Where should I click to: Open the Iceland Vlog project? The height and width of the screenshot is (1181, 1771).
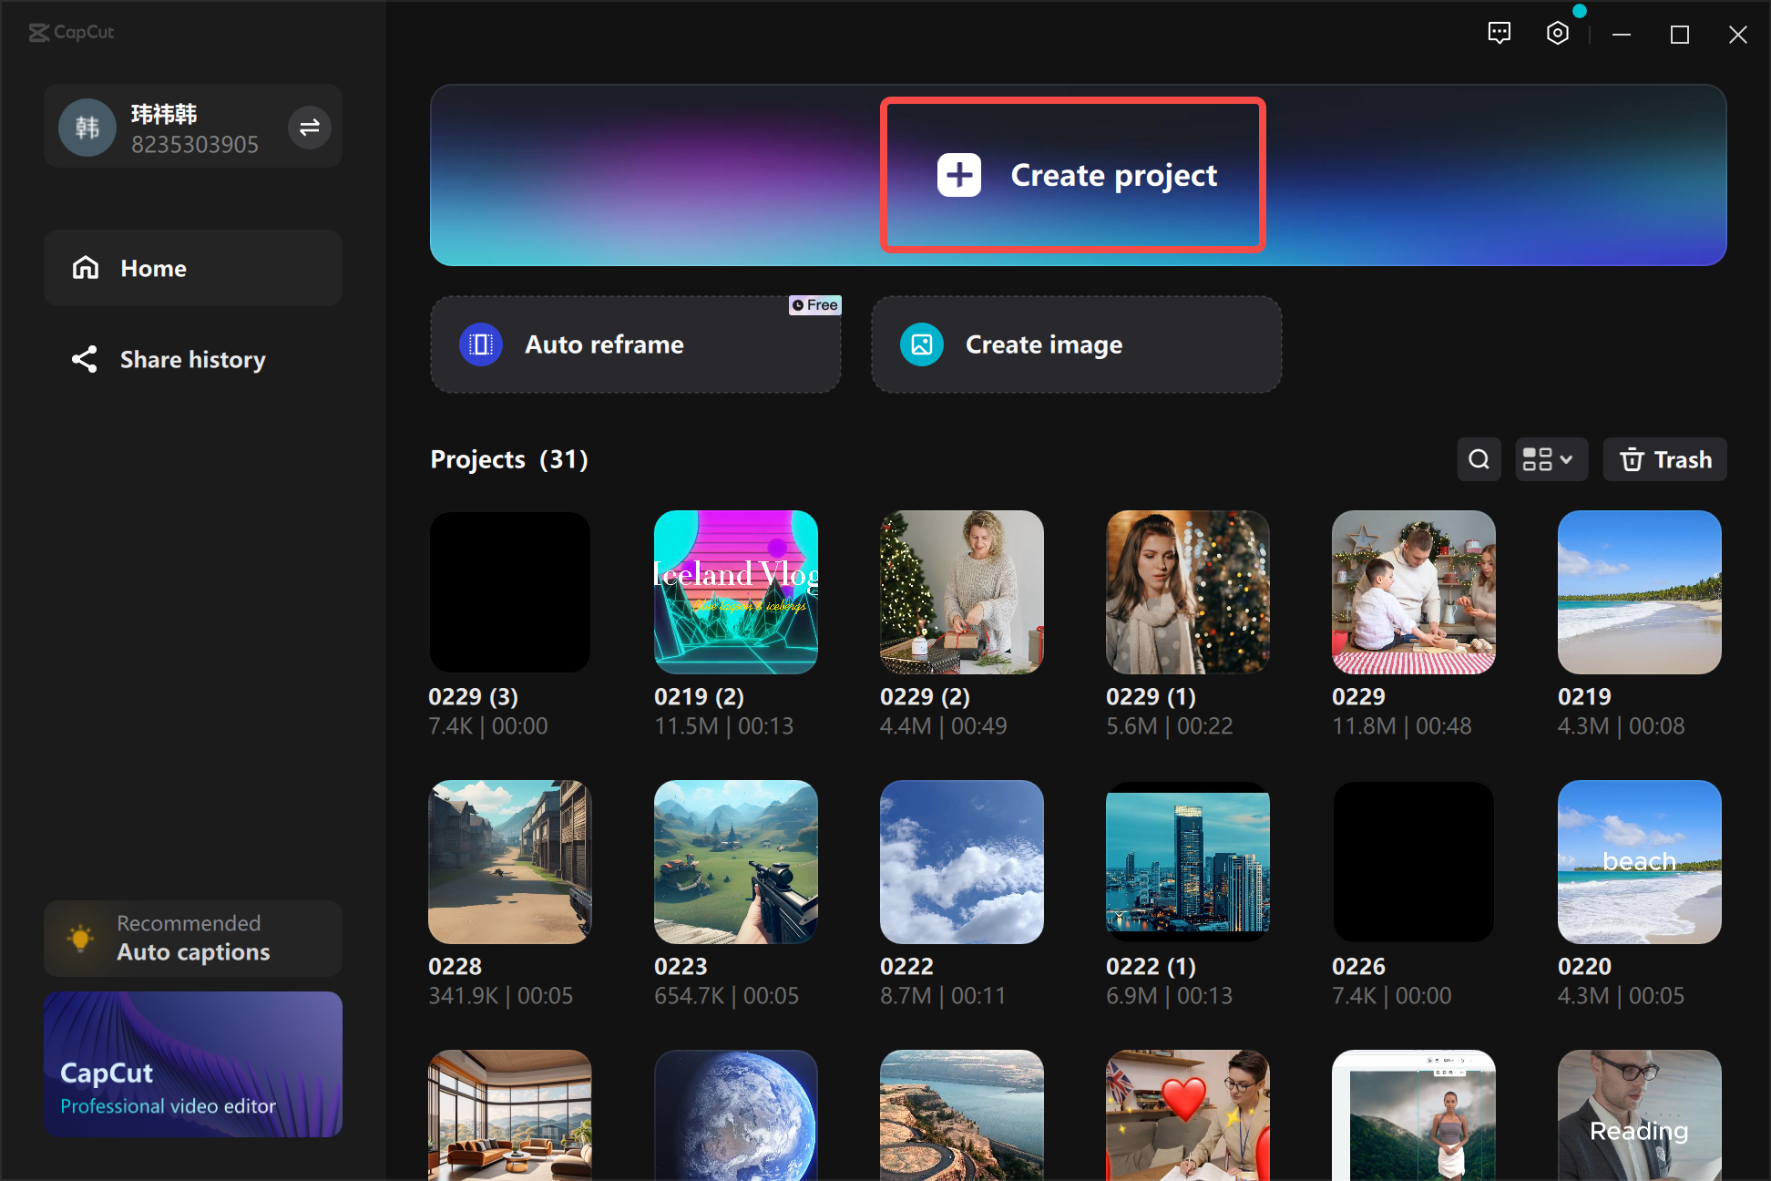coord(737,590)
